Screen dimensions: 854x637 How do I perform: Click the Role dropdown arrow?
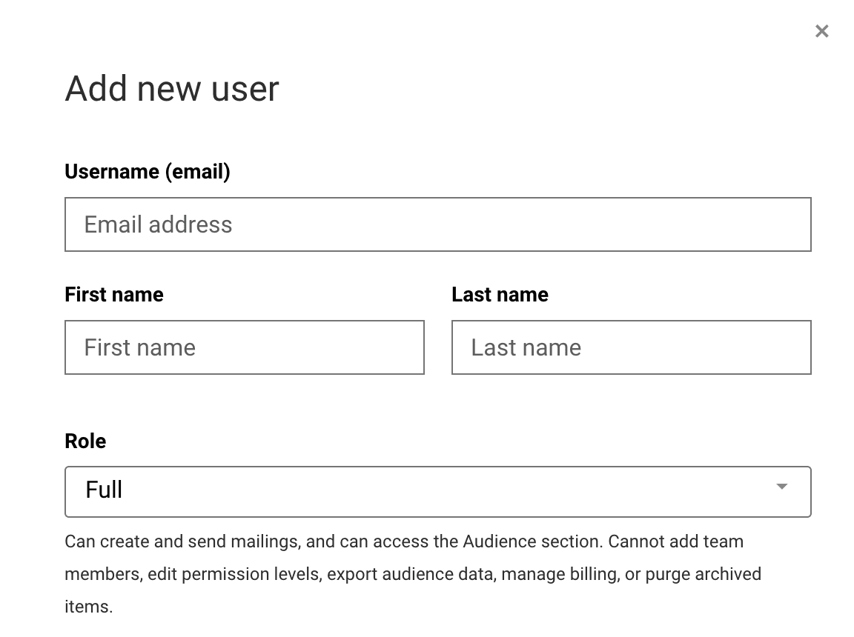coord(781,487)
